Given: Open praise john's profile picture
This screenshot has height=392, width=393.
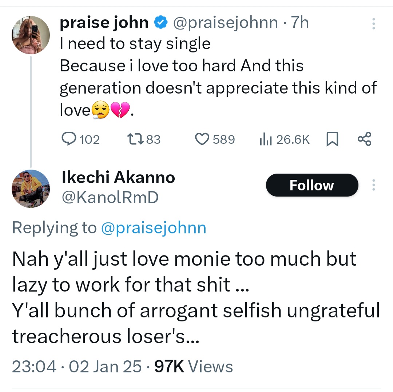Looking at the screenshot, I should click(31, 35).
